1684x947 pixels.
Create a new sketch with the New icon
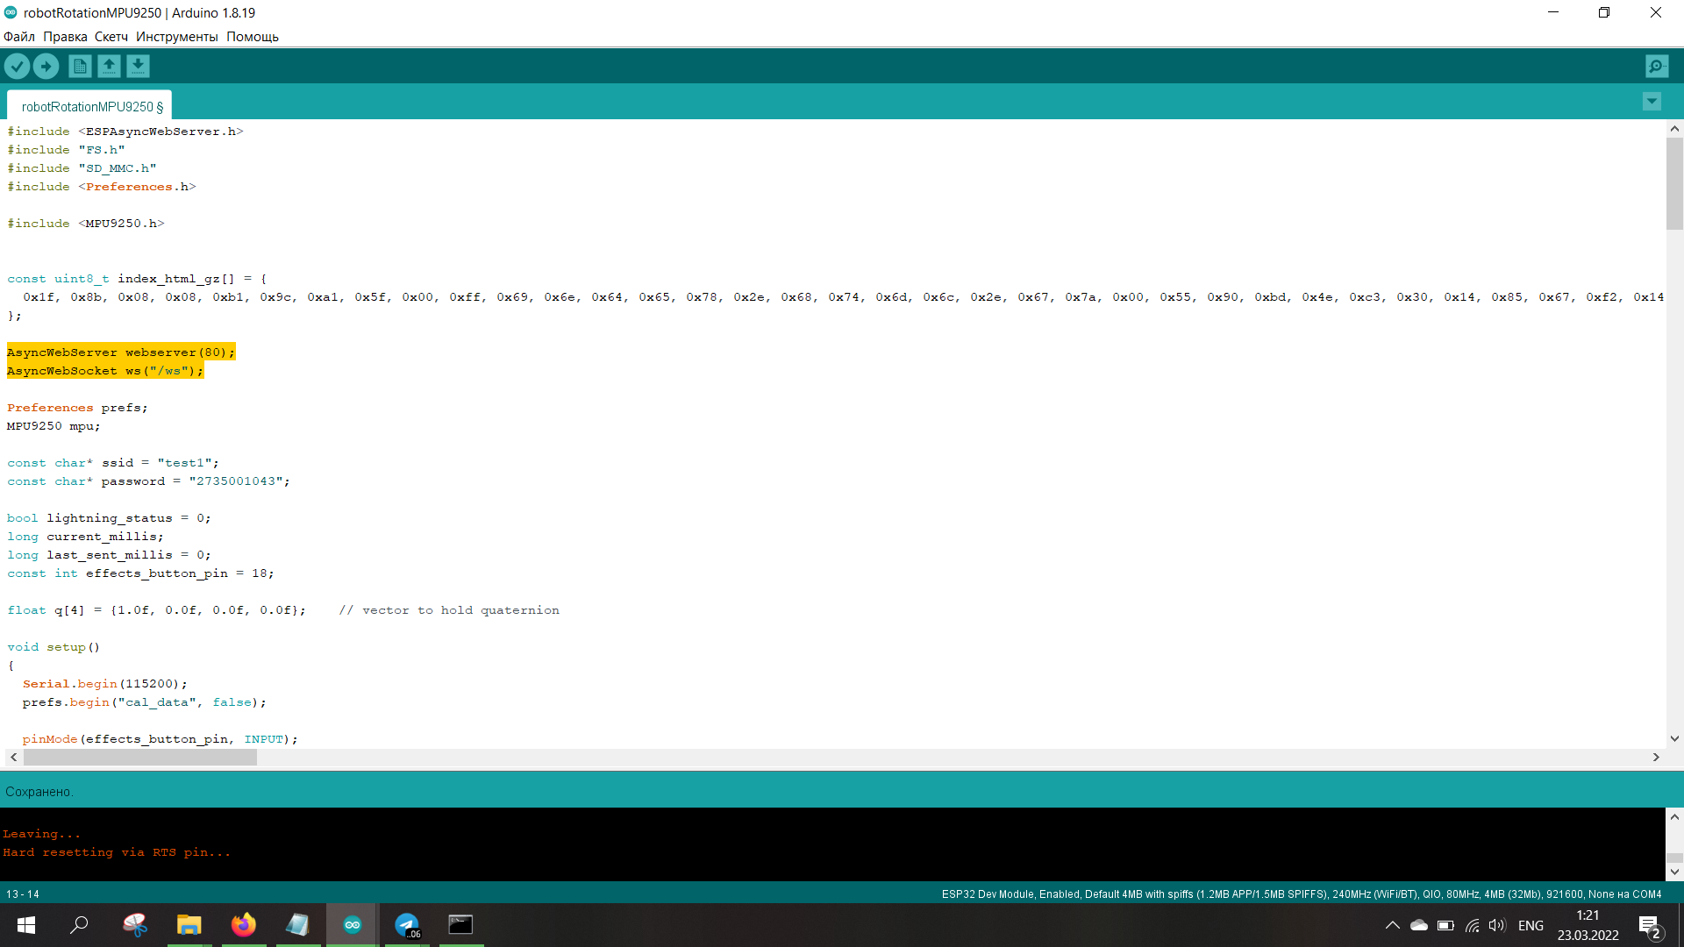(x=80, y=66)
